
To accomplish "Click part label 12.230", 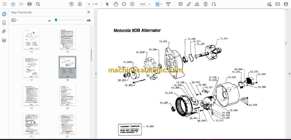I will coord(232,77).
